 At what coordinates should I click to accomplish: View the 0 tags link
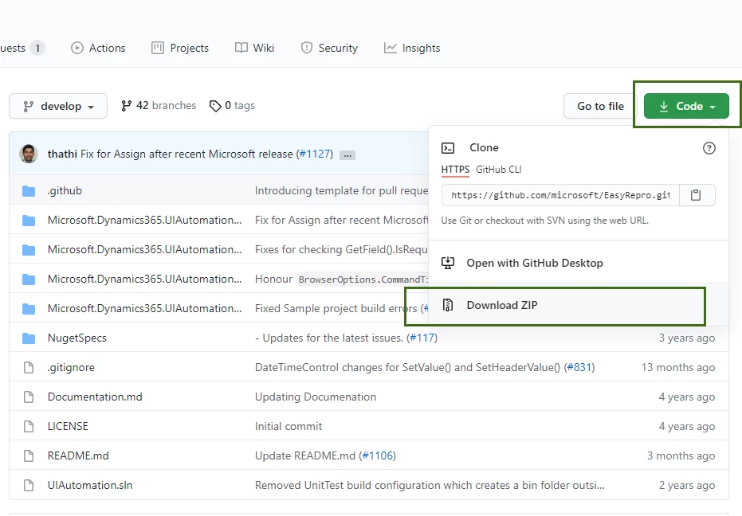(233, 105)
